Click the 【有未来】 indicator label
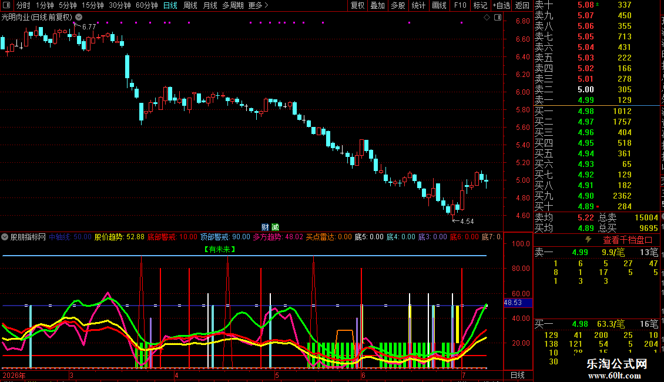The width and height of the screenshot is (664, 382). 220,249
